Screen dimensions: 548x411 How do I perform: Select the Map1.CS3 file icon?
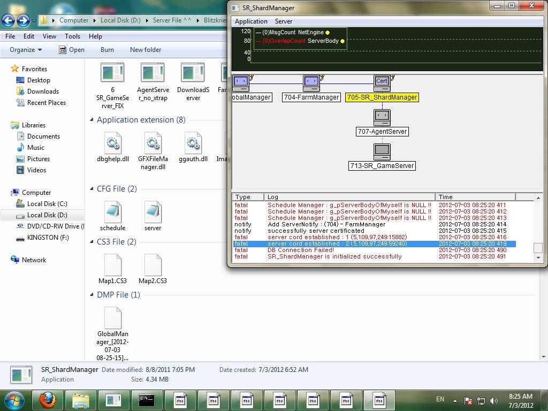point(113,265)
